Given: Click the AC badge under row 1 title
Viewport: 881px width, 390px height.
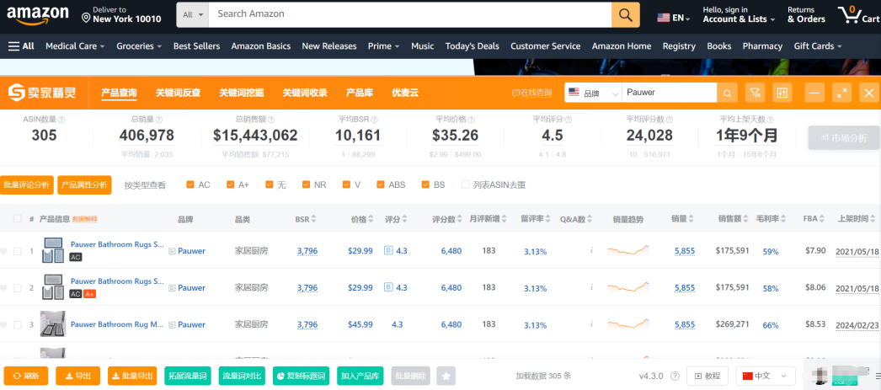Looking at the screenshot, I should pos(75,257).
